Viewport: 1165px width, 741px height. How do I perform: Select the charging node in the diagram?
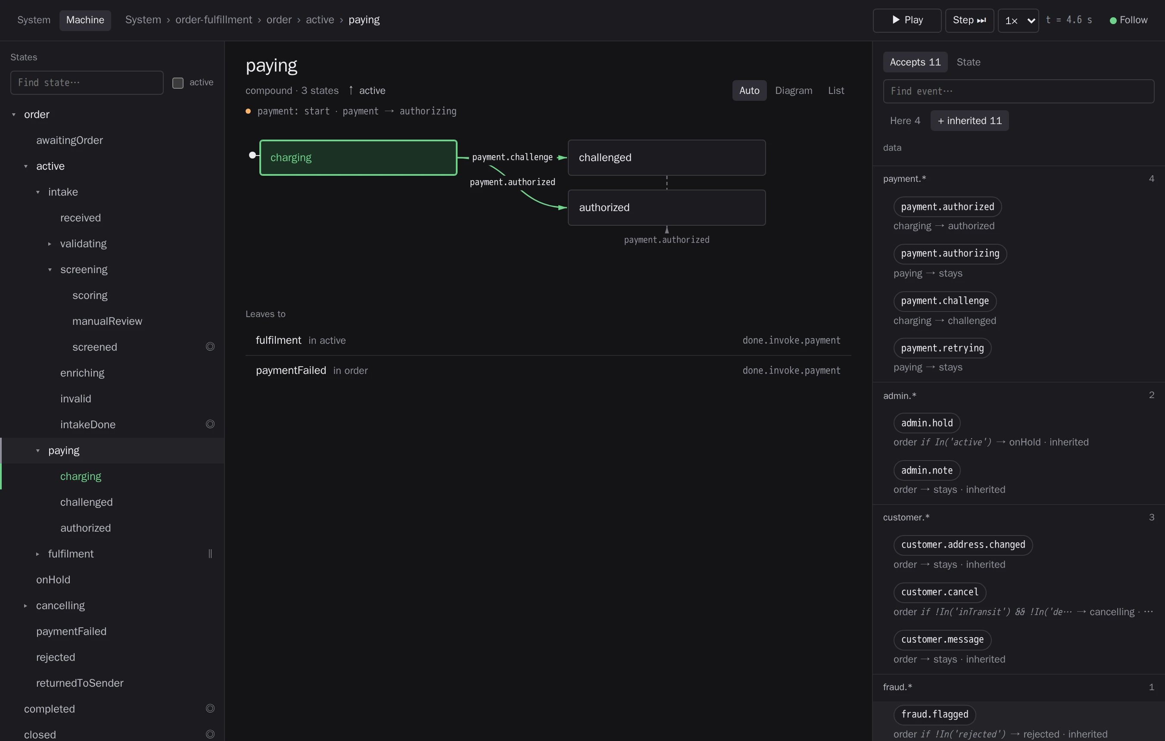[358, 158]
